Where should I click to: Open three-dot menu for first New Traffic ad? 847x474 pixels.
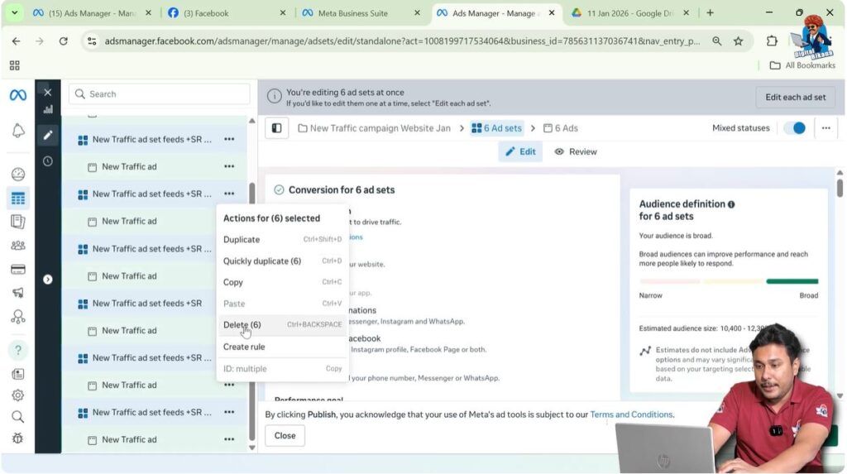point(229,167)
